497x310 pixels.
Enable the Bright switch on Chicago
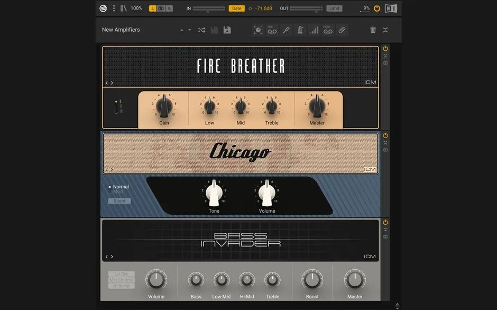click(x=119, y=201)
